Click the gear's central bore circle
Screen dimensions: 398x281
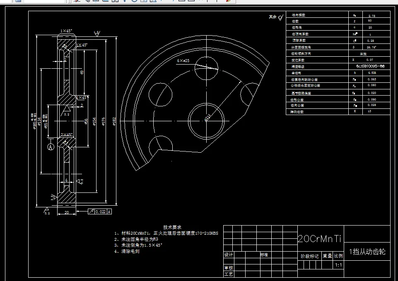pos(206,121)
